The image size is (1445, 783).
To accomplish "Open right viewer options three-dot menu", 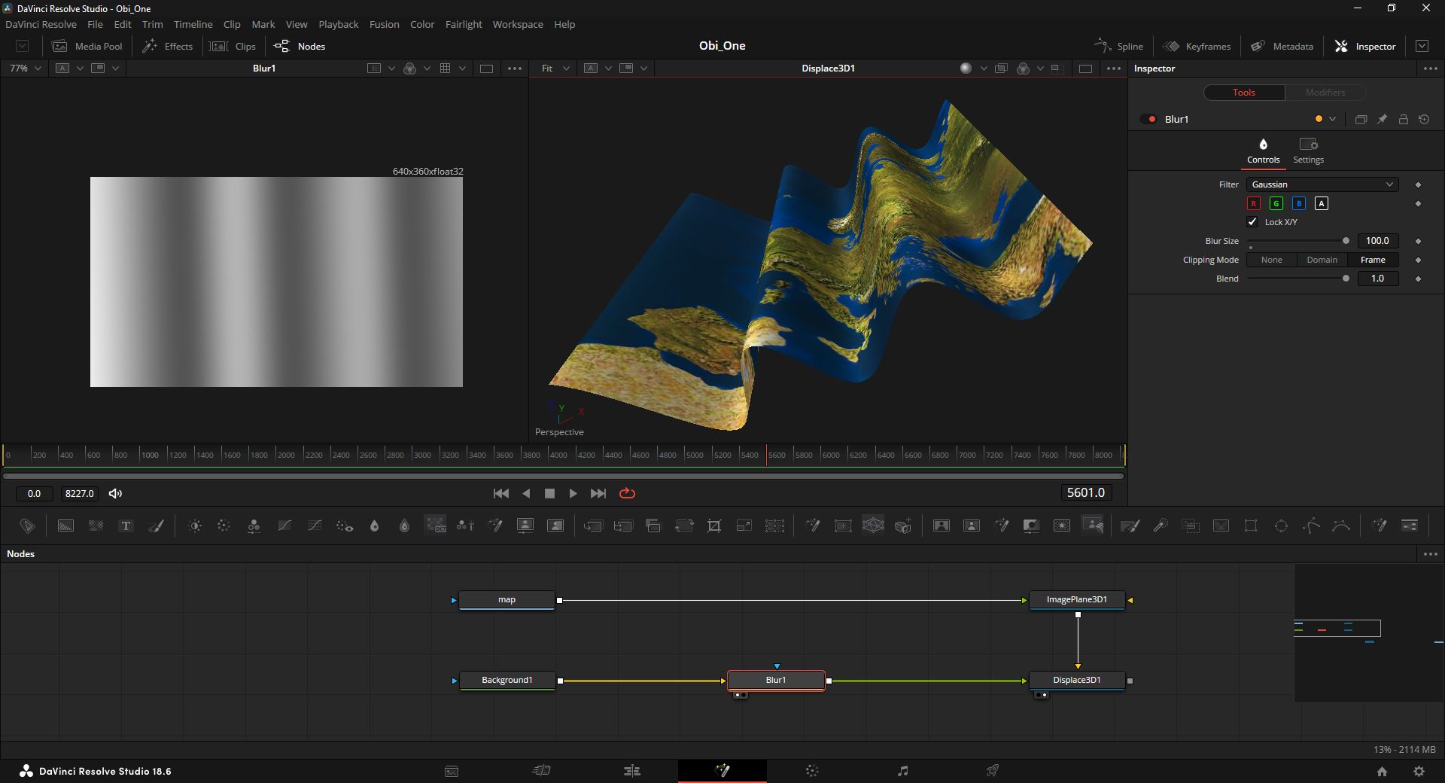I will point(1114,68).
